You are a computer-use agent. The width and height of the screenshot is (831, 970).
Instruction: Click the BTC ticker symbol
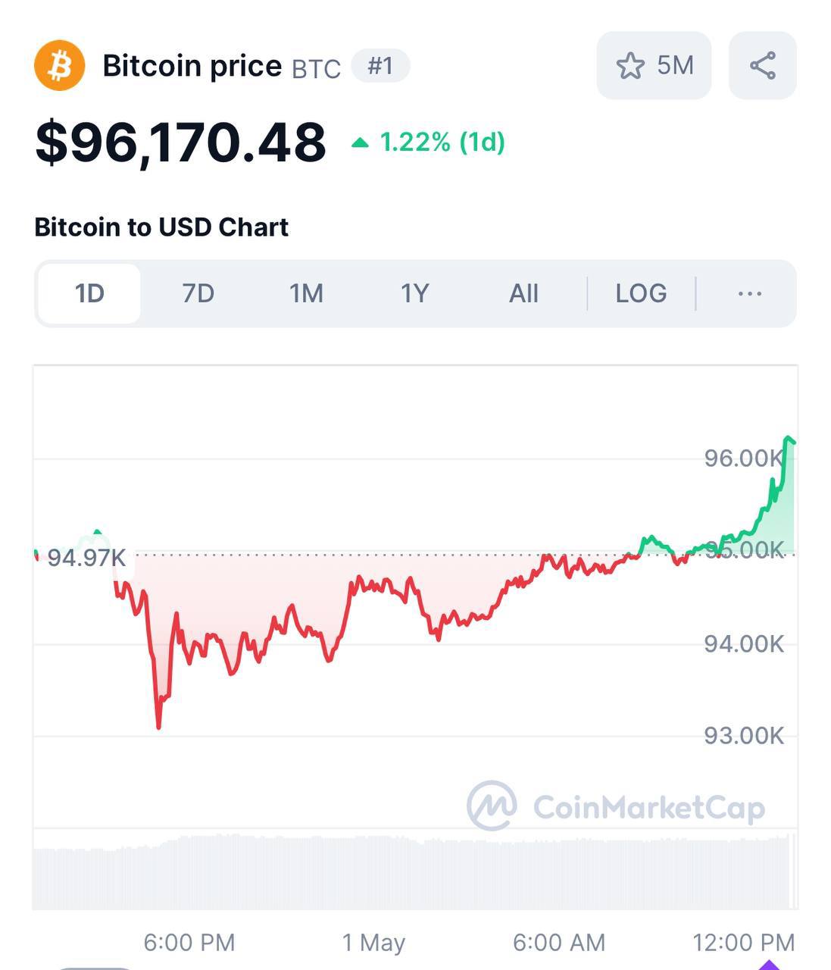click(316, 69)
